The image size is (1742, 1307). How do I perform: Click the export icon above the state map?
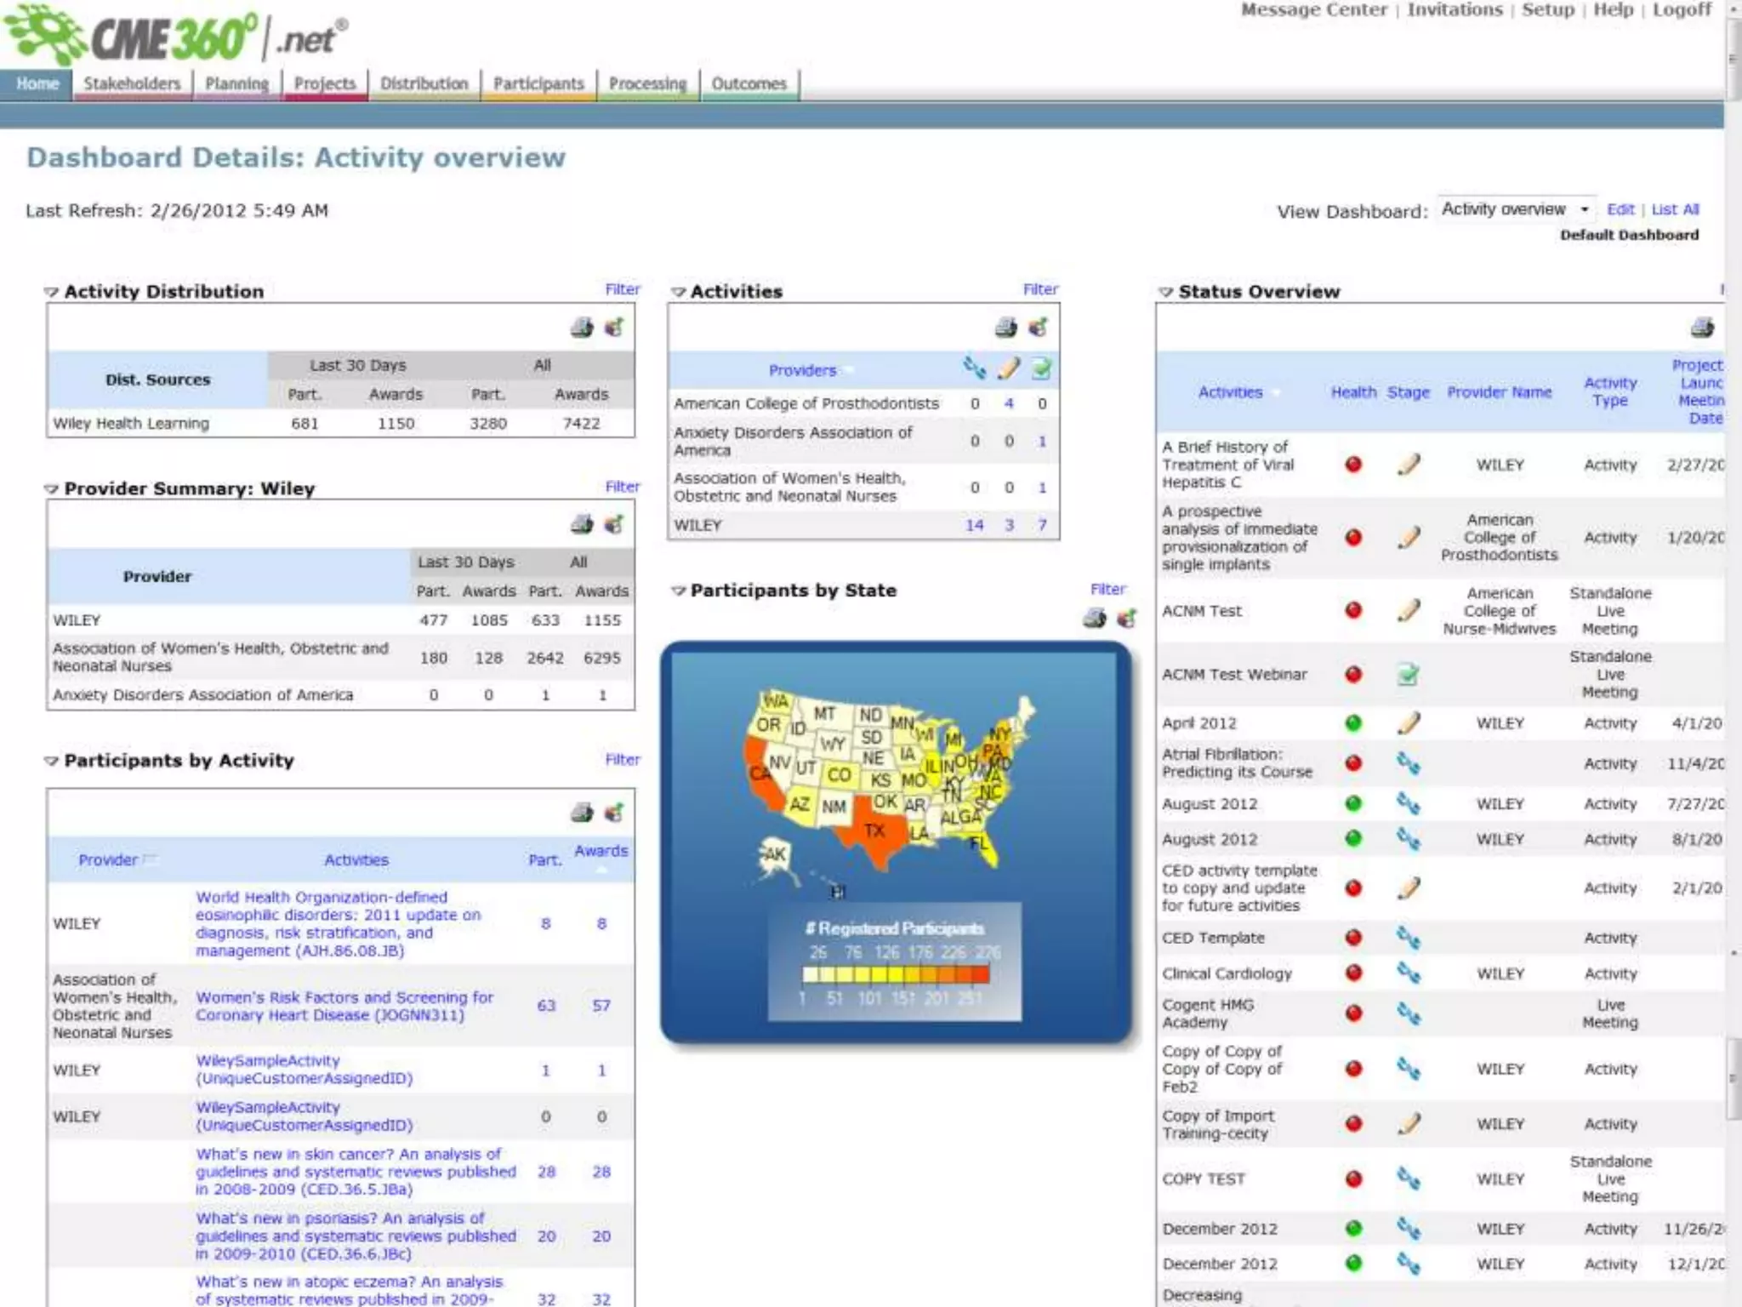(x=1126, y=619)
